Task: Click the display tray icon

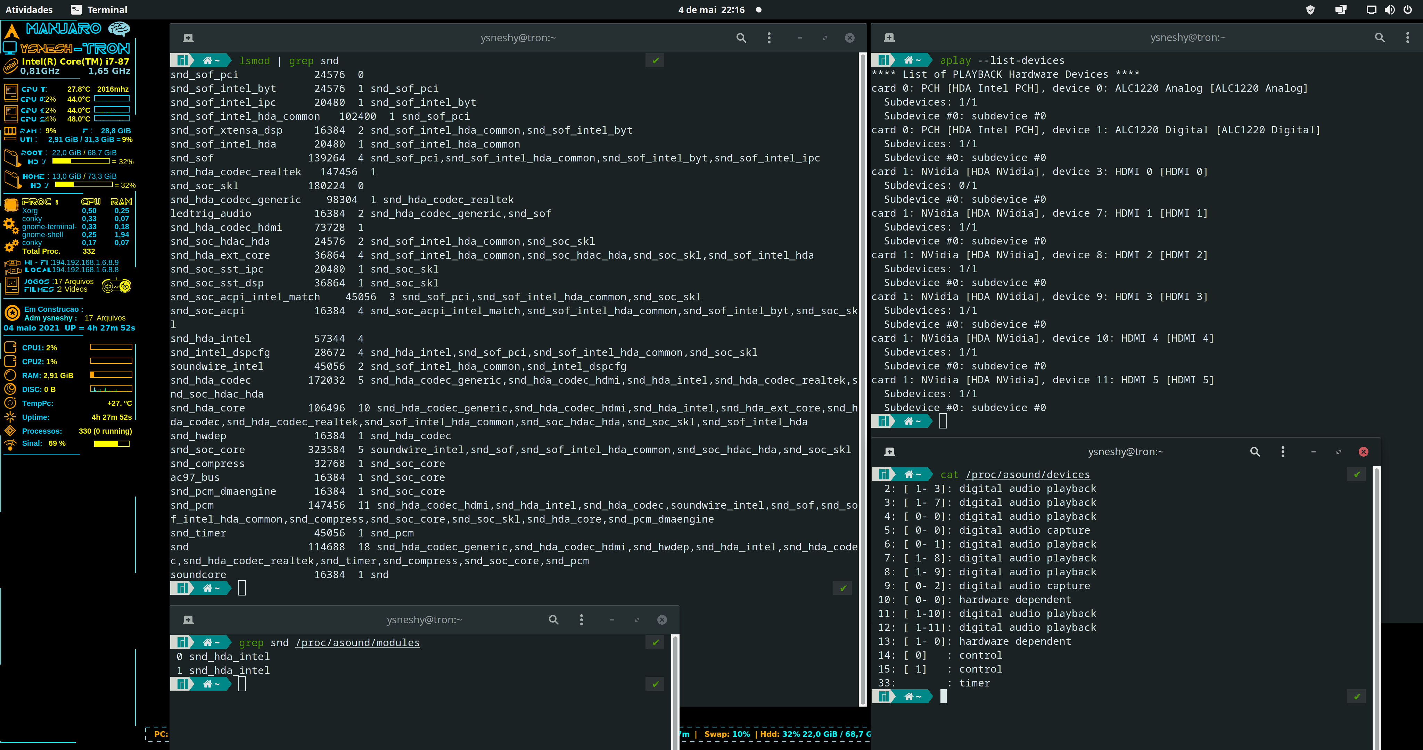Action: point(1341,10)
